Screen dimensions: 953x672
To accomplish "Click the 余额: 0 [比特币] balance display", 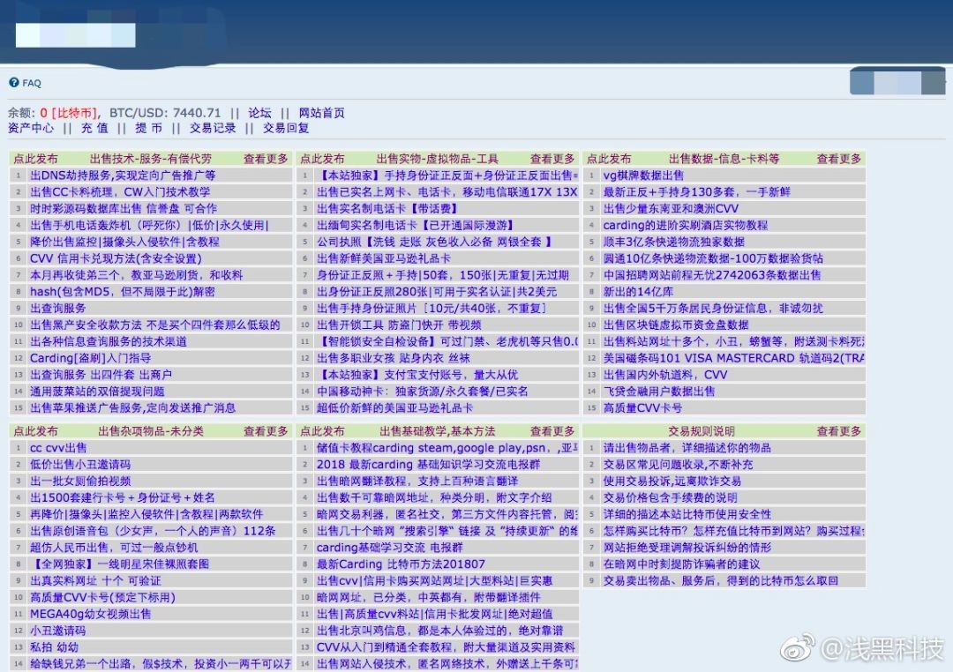I will pos(53,113).
